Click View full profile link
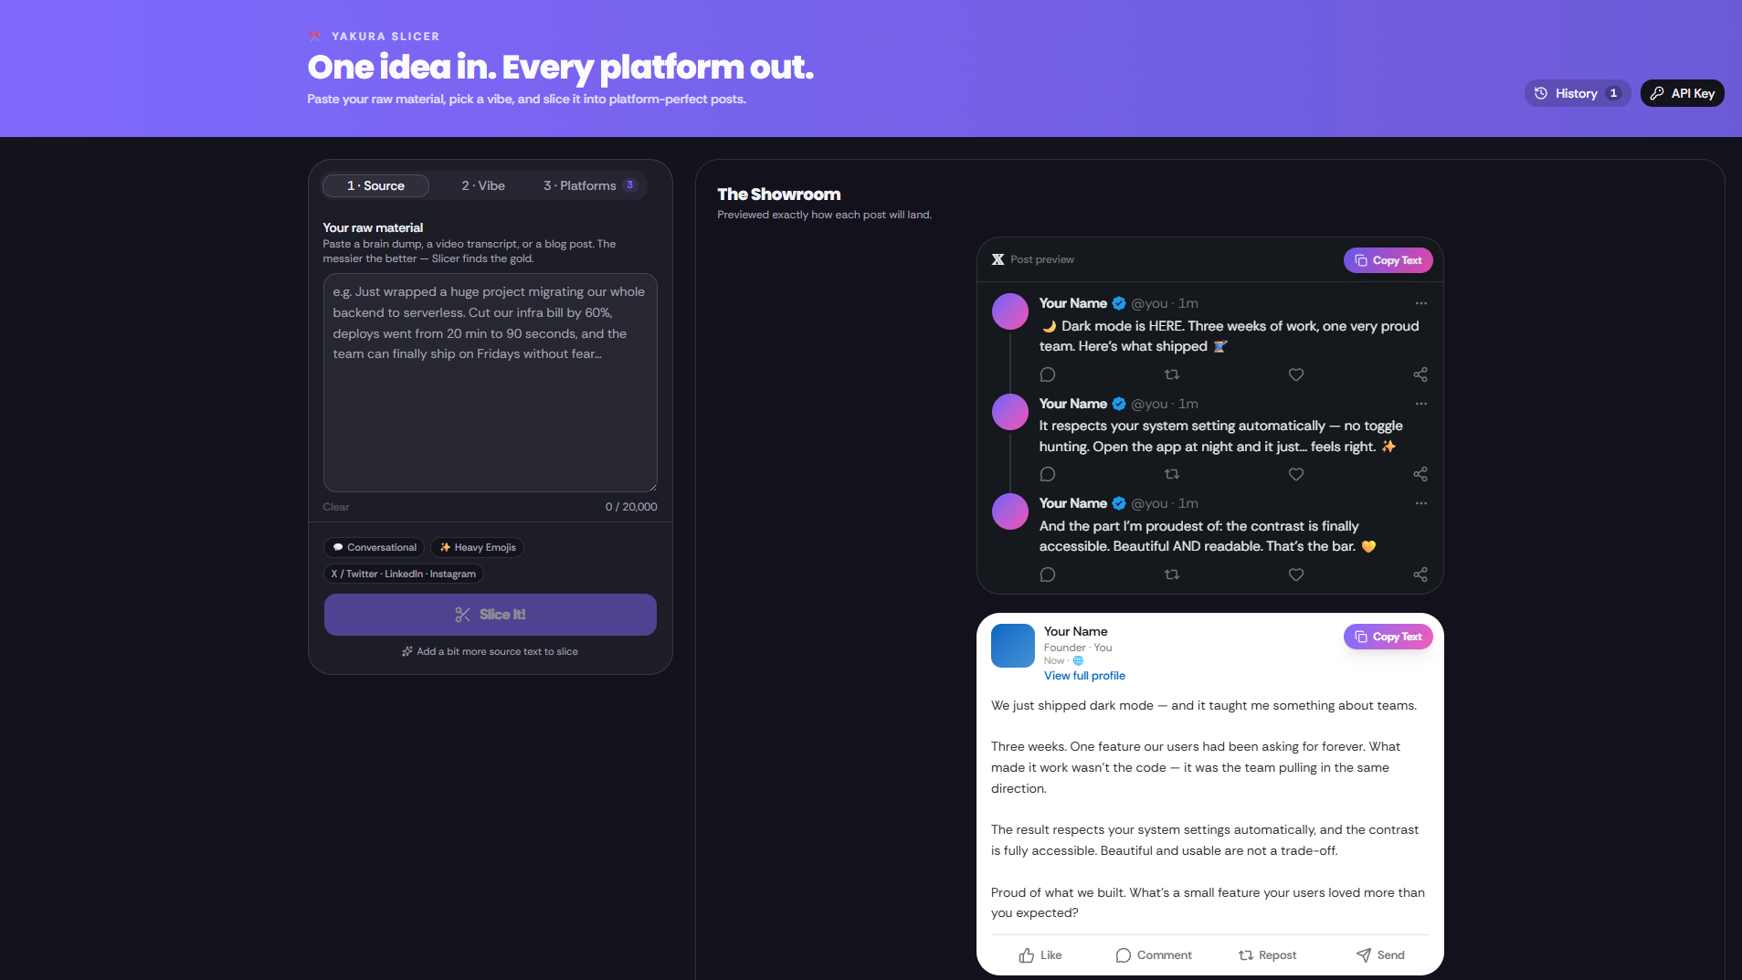The image size is (1742, 980). pos(1084,676)
